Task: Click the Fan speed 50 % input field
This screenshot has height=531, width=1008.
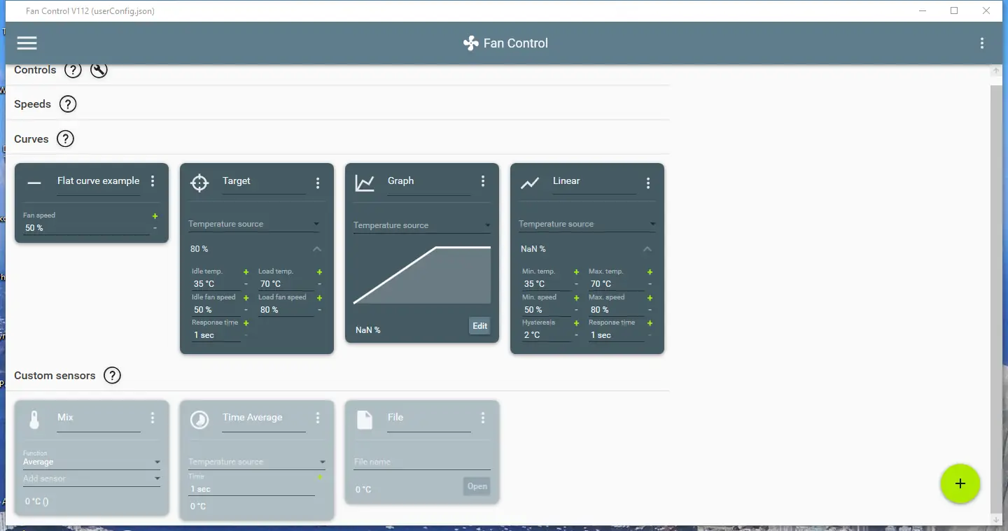Action: coord(86,228)
